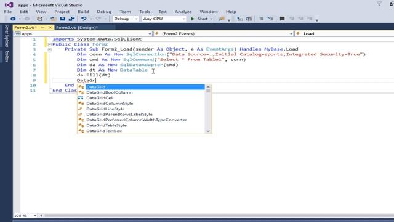394x222 pixels.
Task: Open the Help menu
Action: tap(231, 12)
